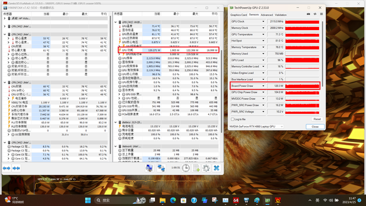Click Close button in GPU-Z
366x206 pixels.
(315, 127)
